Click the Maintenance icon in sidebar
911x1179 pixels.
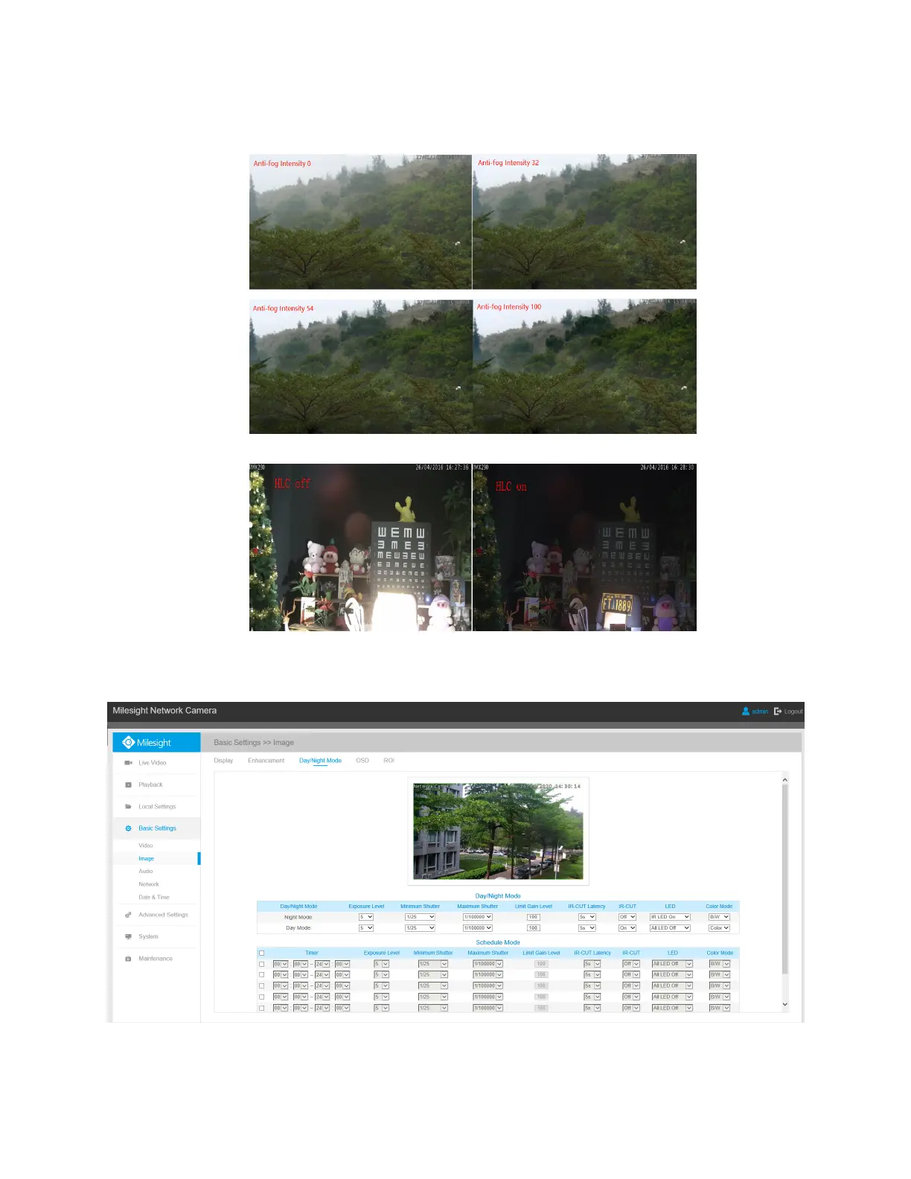click(x=128, y=959)
